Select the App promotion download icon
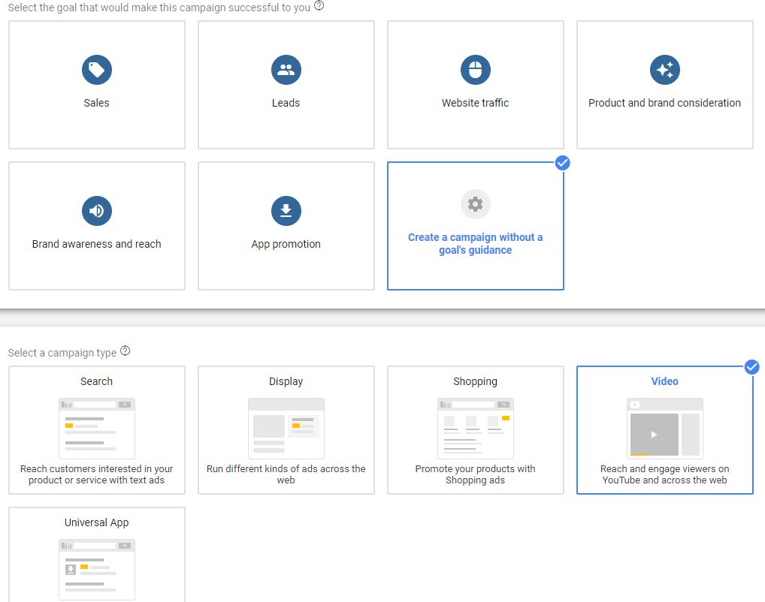This screenshot has width=765, height=602. point(286,211)
